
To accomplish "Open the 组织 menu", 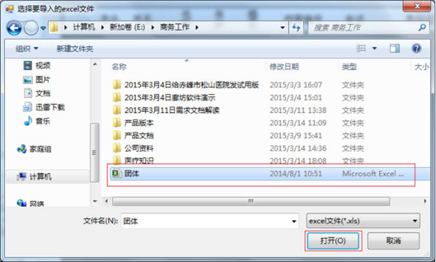I will pyautogui.click(x=27, y=49).
